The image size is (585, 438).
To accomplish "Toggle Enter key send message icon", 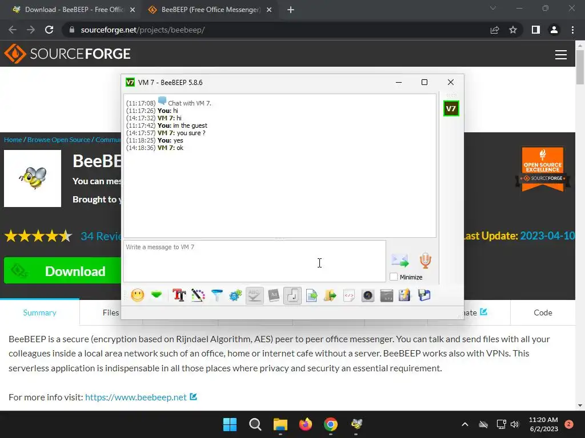I will point(292,296).
